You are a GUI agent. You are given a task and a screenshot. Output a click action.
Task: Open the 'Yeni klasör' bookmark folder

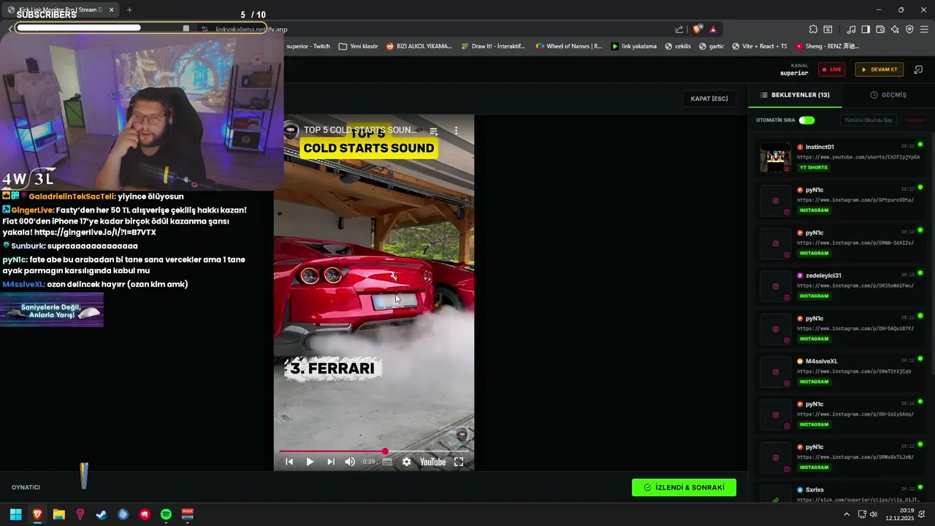(x=358, y=46)
